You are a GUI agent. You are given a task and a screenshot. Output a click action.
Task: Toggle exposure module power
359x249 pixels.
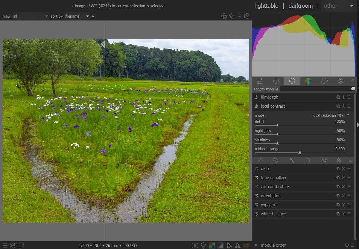(256, 205)
